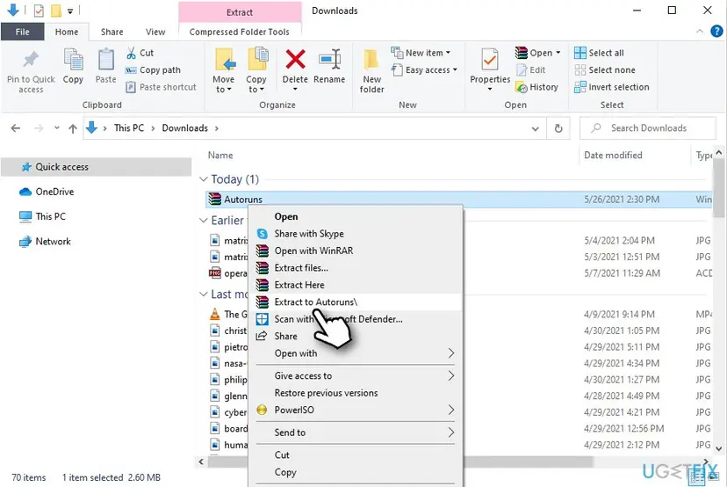Click Share with Skype menu entry
Screen dimensions: 727x487
356,234
